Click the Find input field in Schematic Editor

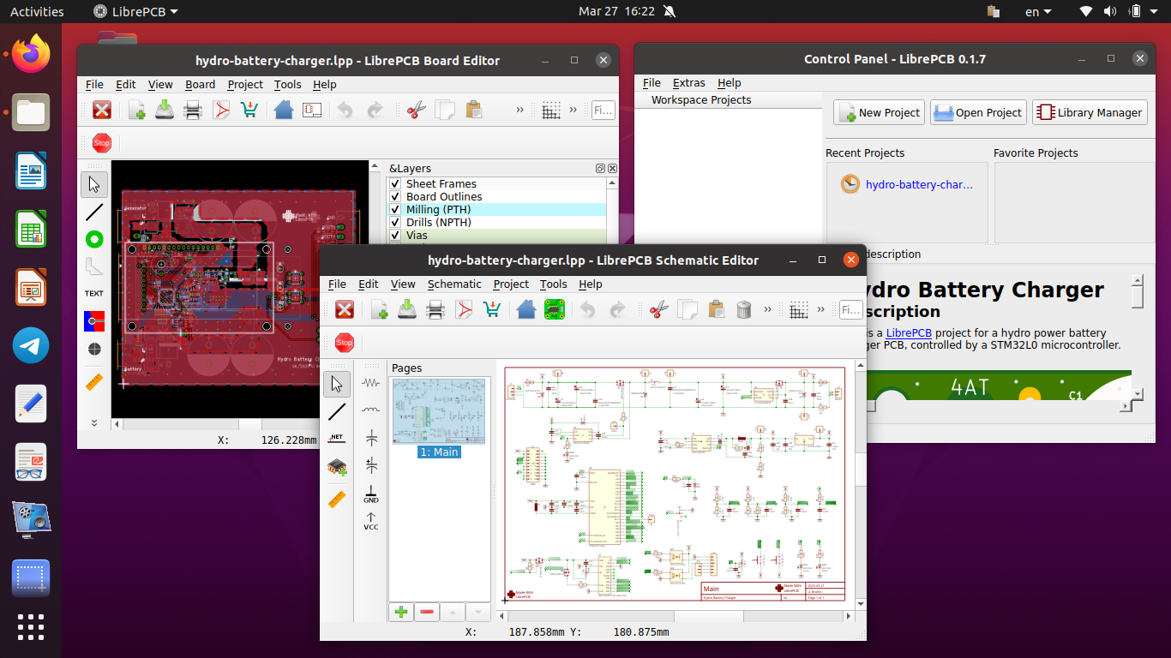pos(851,309)
